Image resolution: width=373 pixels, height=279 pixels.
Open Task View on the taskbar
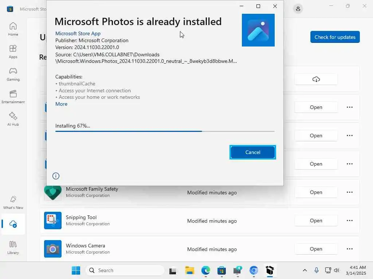point(173,270)
